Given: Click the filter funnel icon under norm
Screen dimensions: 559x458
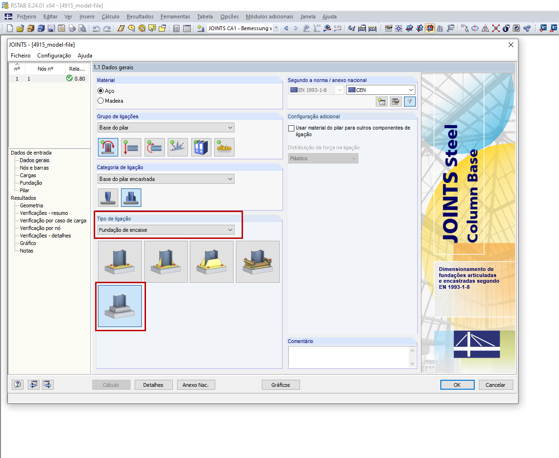Looking at the screenshot, I should [x=410, y=102].
